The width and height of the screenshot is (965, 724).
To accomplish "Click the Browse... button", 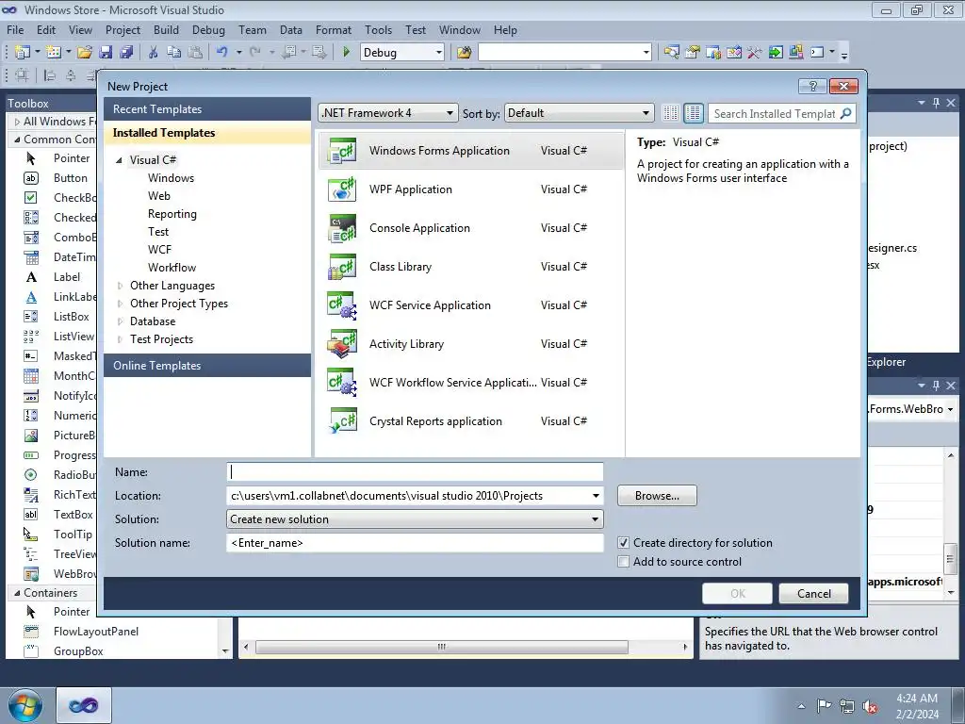I will 657,496.
